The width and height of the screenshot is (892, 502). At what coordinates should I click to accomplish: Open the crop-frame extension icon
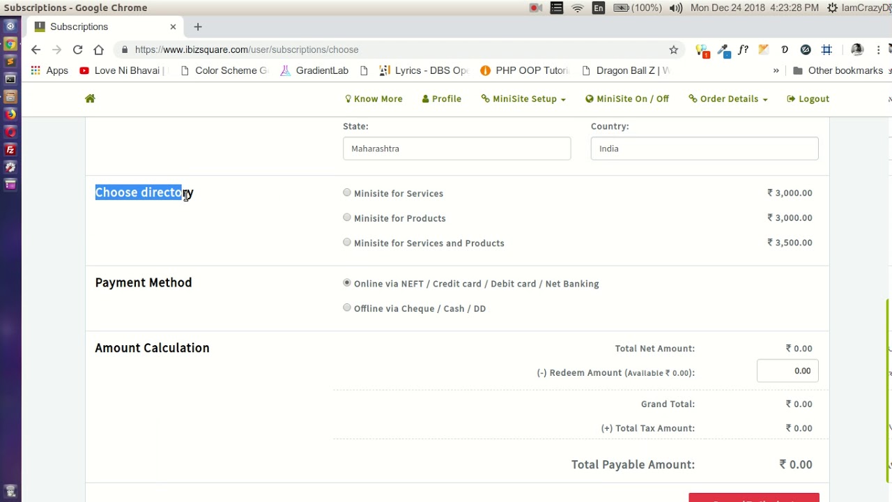point(826,50)
